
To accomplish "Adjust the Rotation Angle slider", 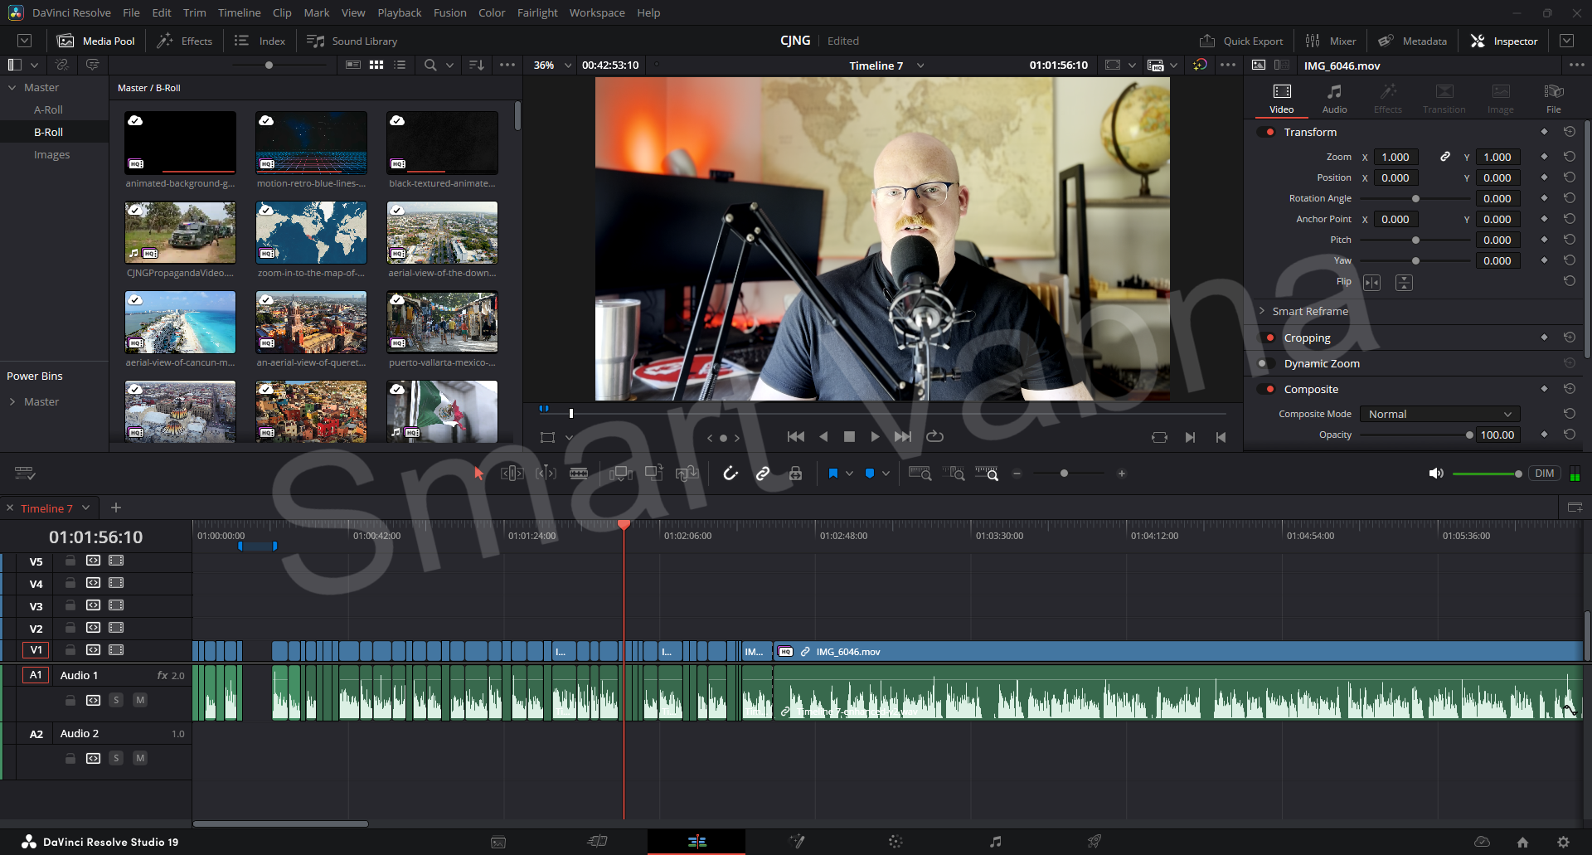I will pyautogui.click(x=1415, y=198).
